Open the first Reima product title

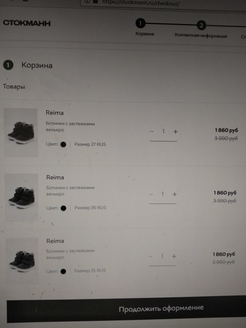click(54, 113)
